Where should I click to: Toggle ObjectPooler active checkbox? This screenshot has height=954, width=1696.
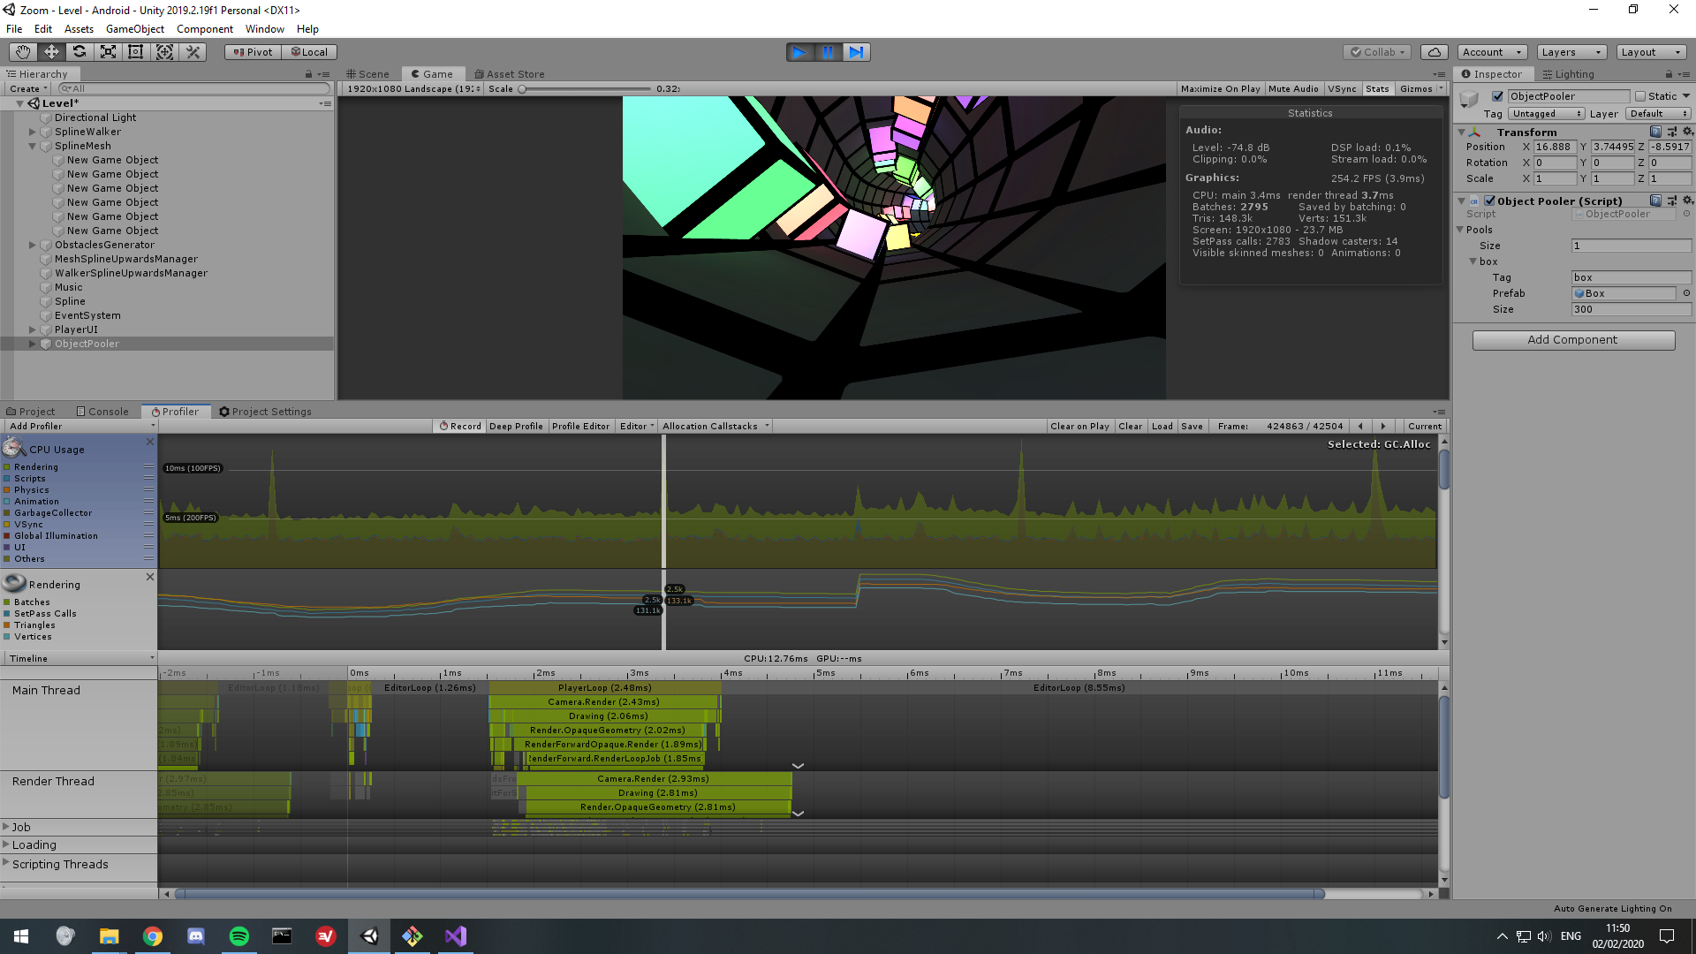(x=1497, y=96)
